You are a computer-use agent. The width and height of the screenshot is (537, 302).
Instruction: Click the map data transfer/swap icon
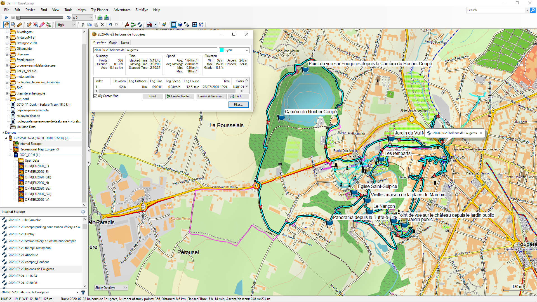tap(201, 25)
